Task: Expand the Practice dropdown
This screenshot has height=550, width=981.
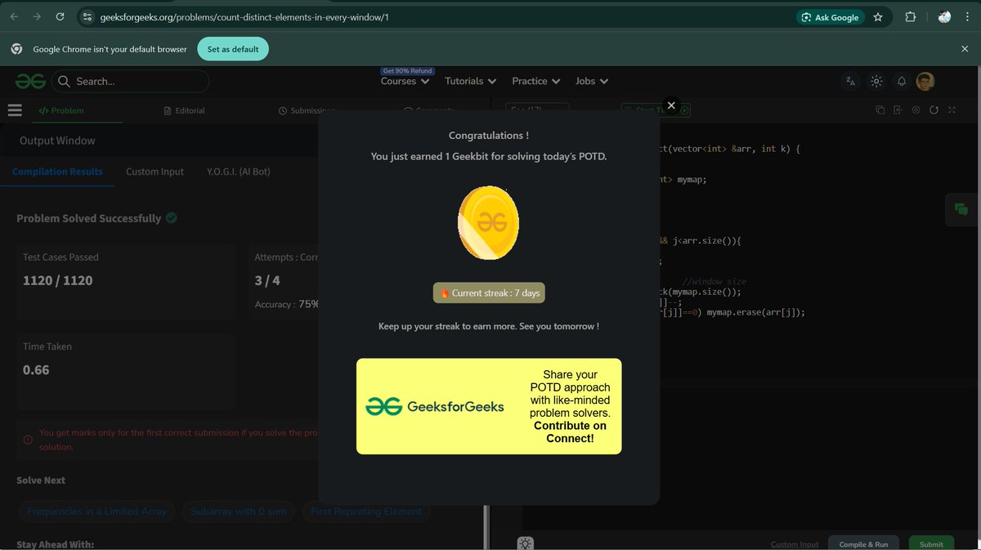Action: pos(535,81)
